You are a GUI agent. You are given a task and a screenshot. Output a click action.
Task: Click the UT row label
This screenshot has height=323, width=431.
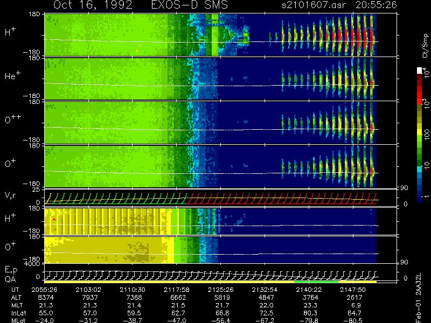[16, 290]
